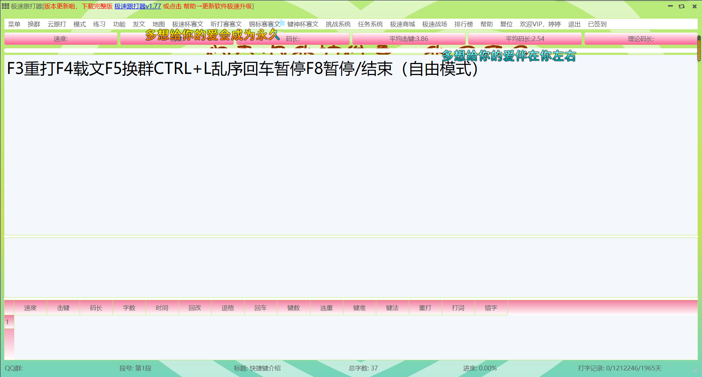Click the 键数 column header
Viewport: 702px width, 377px height.
[x=294, y=308]
